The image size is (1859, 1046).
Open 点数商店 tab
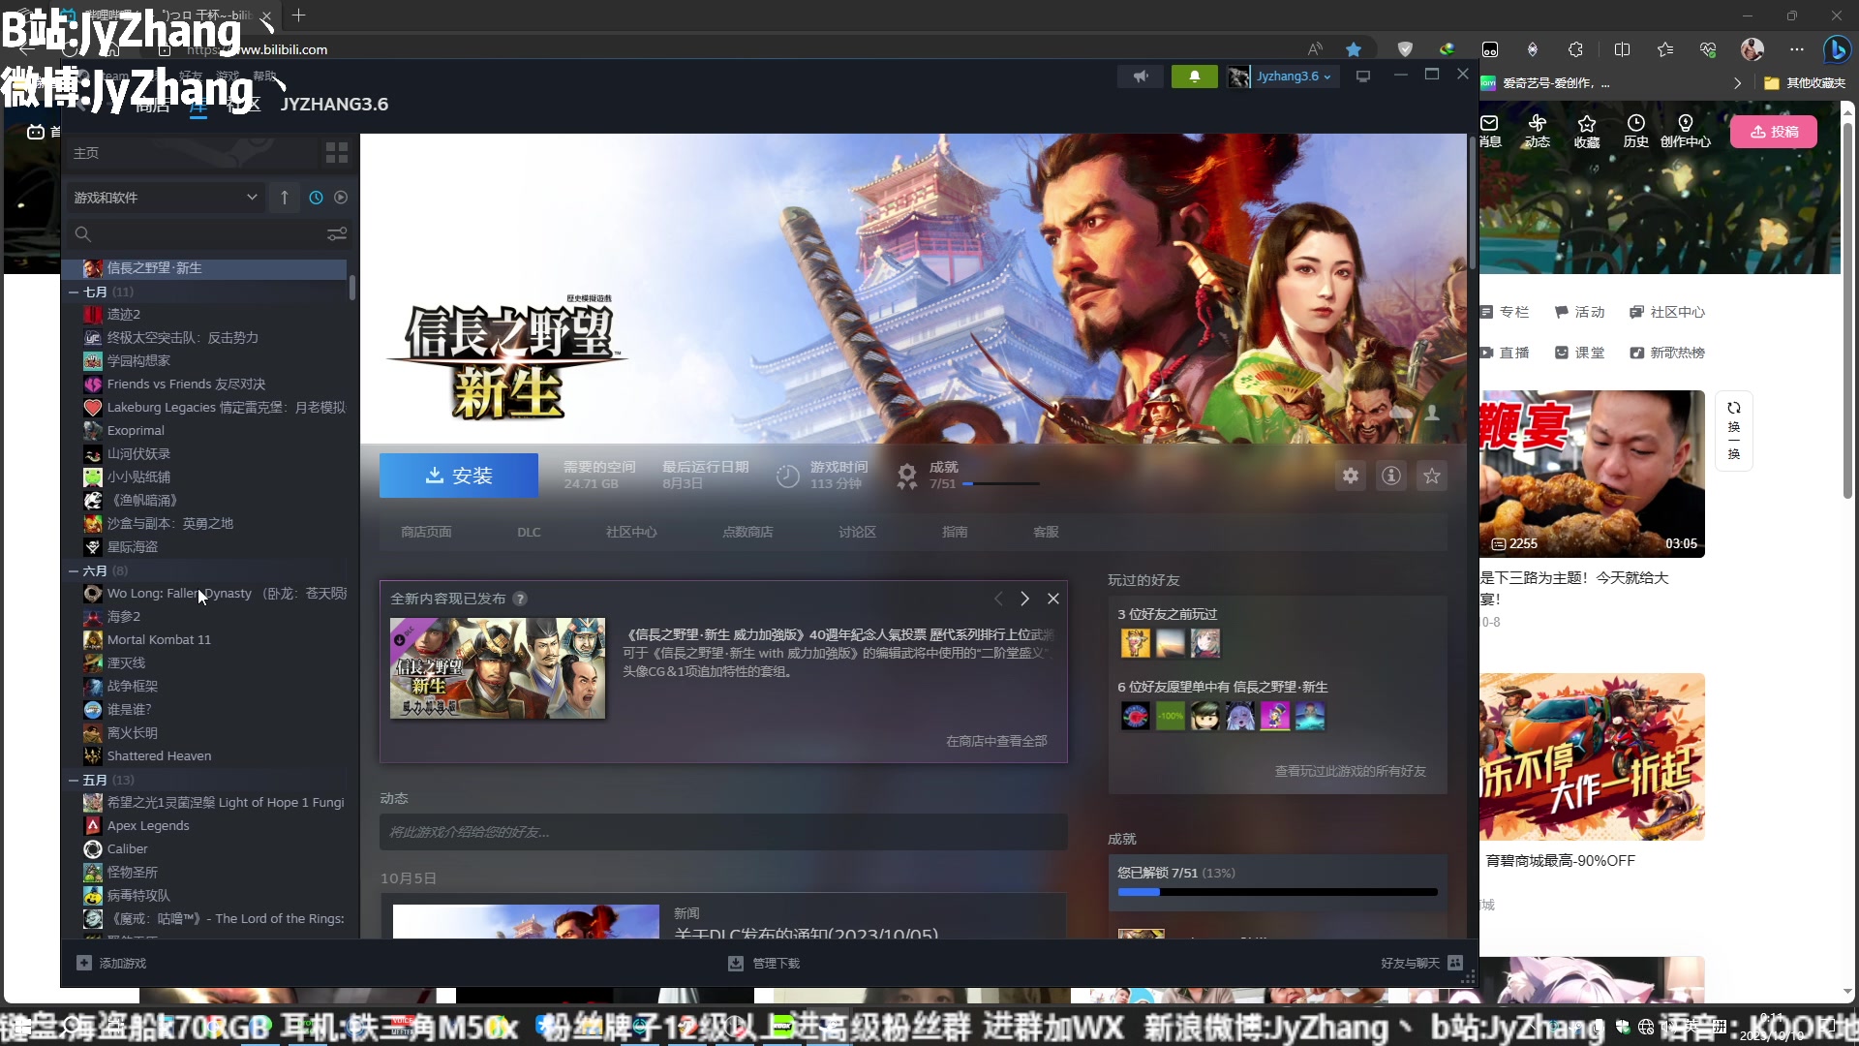pos(747,532)
